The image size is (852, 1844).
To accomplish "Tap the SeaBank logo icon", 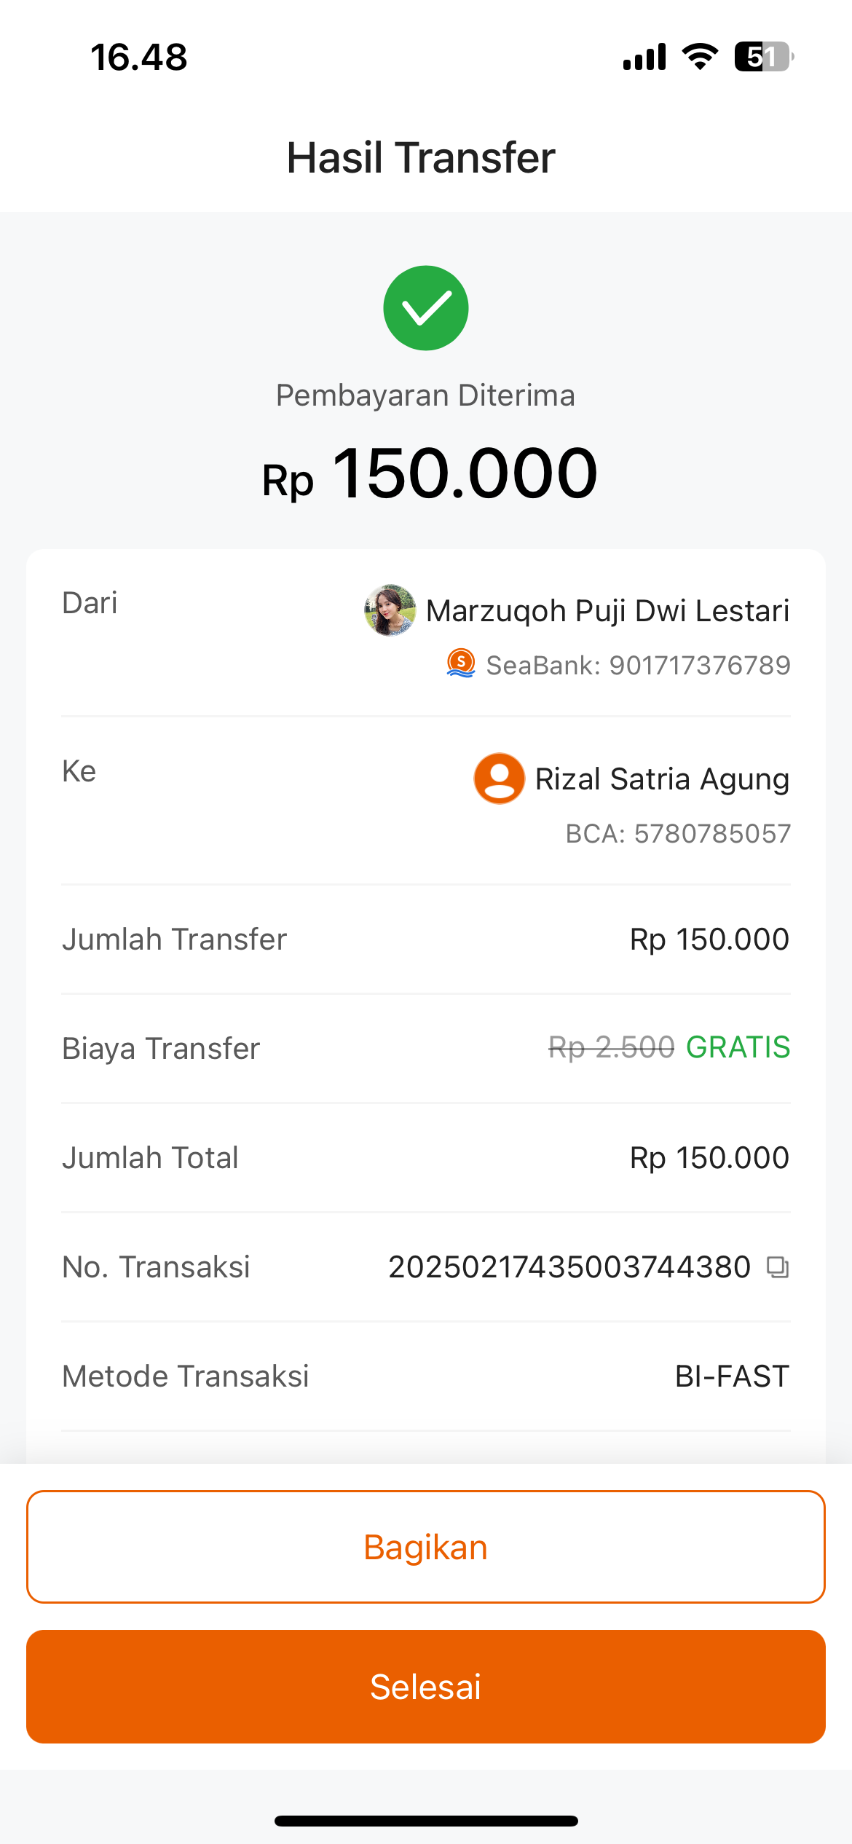I will pyautogui.click(x=460, y=663).
